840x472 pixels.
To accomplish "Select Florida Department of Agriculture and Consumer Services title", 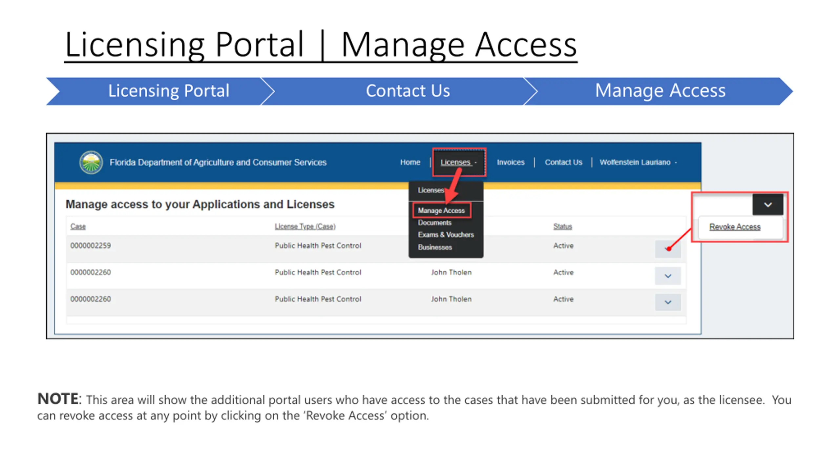I will (218, 162).
